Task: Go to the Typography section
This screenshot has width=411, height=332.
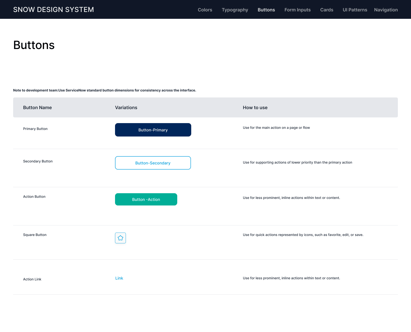Action: [235, 10]
